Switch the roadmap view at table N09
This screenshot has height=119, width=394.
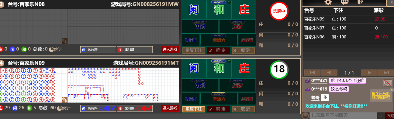coord(64,100)
